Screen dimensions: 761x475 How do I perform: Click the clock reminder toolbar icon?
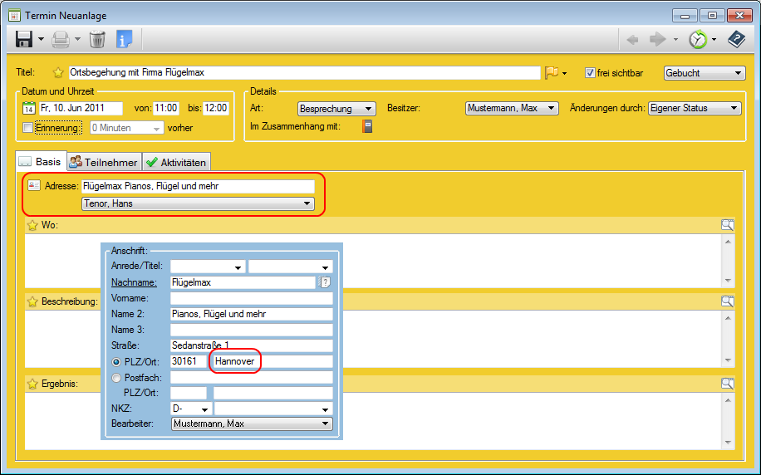pyautogui.click(x=699, y=39)
